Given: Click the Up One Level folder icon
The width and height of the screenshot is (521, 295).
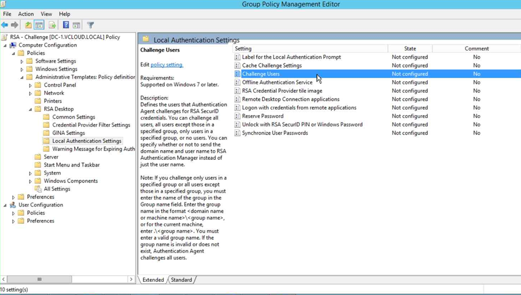Looking at the screenshot, I should (x=28, y=25).
